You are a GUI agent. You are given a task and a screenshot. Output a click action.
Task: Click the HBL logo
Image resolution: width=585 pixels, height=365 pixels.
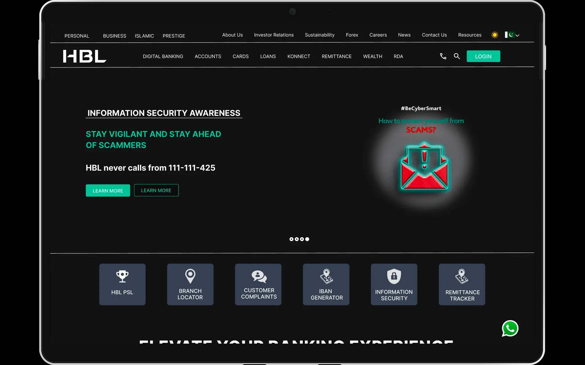tap(84, 56)
